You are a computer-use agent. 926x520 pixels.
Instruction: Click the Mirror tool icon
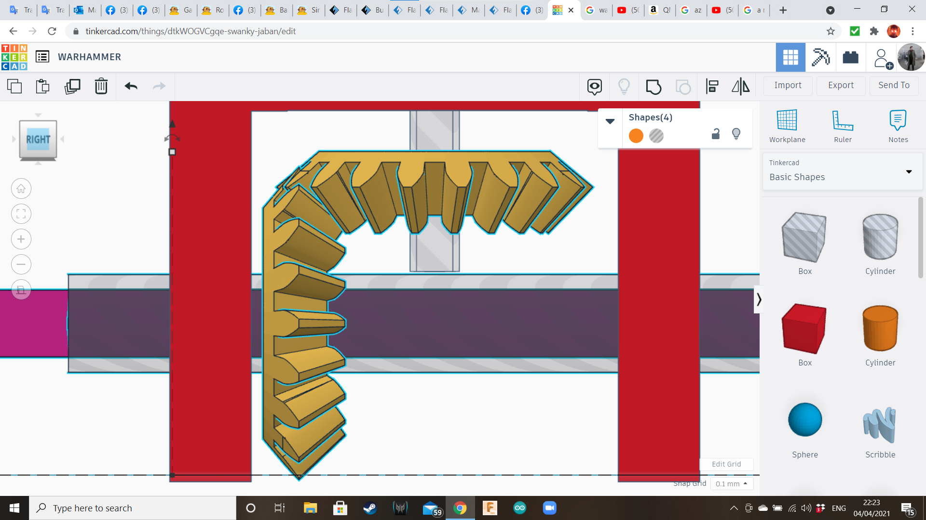click(740, 86)
